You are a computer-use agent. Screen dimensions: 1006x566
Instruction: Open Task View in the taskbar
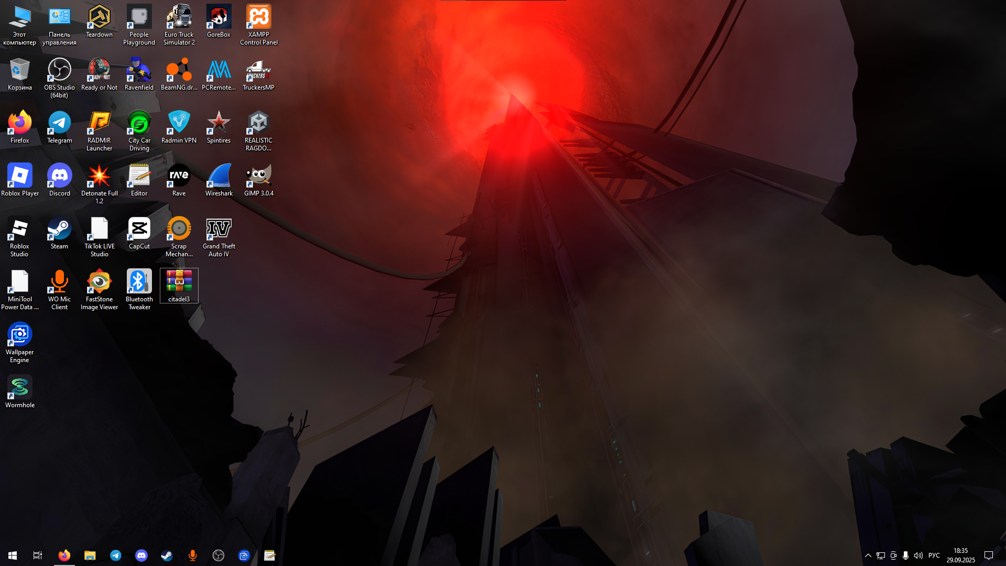point(38,556)
